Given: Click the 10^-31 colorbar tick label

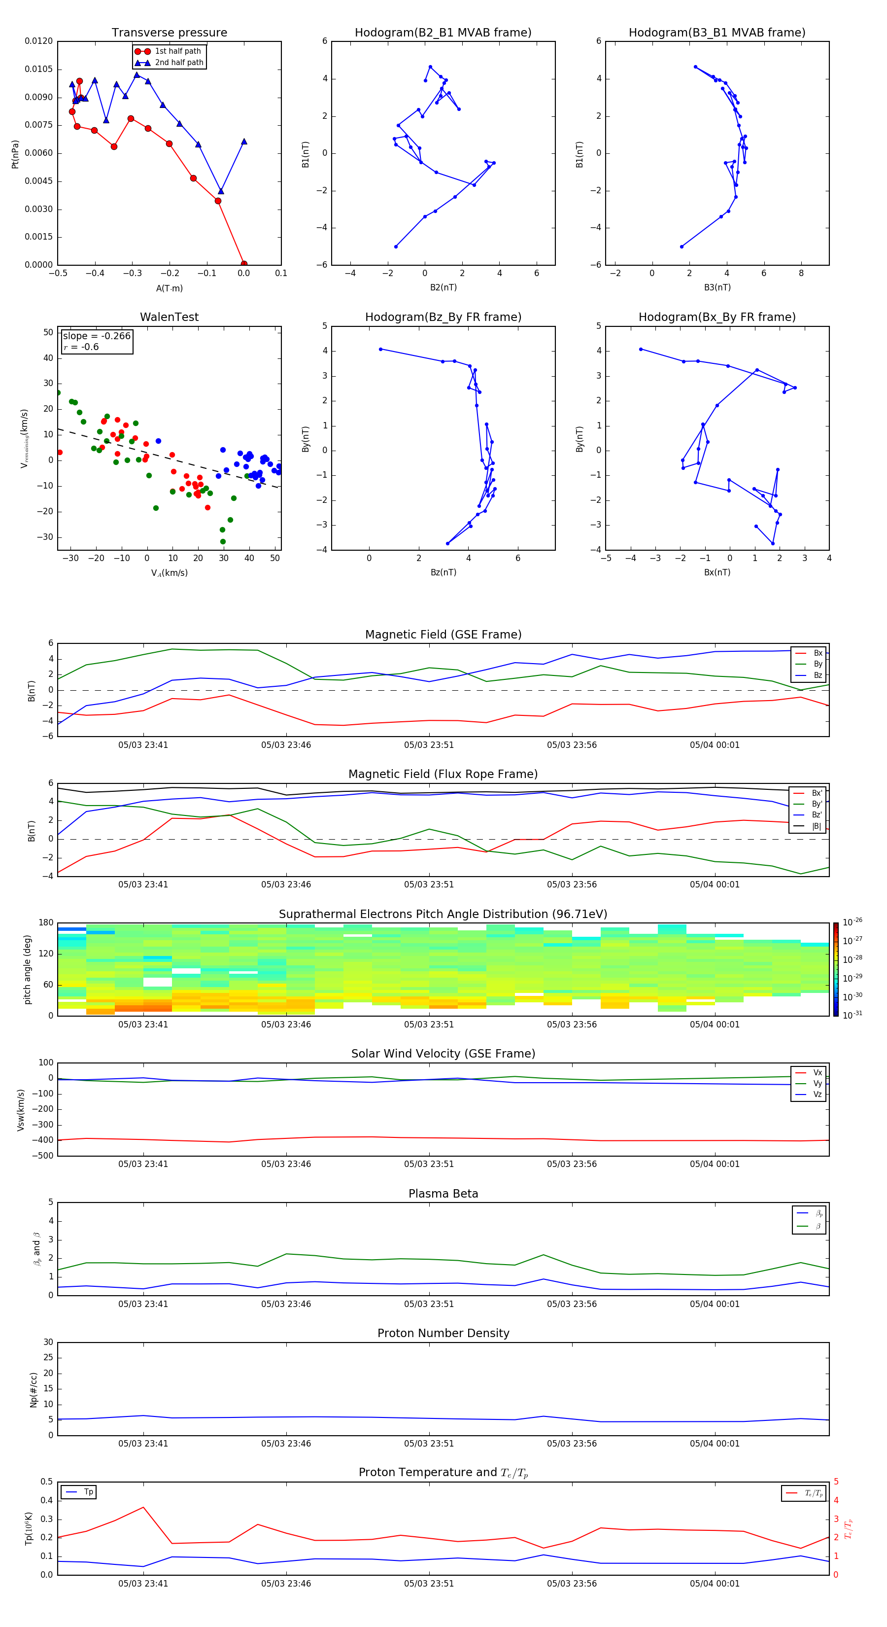Looking at the screenshot, I should [x=853, y=1015].
